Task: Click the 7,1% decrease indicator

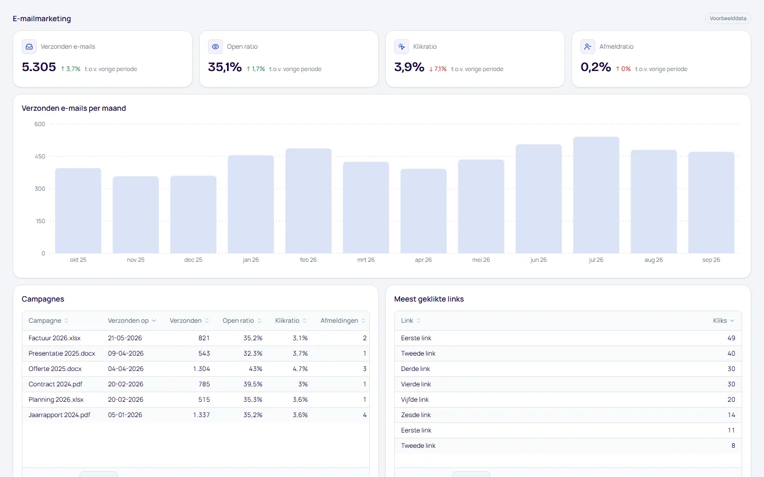Action: tap(438, 69)
